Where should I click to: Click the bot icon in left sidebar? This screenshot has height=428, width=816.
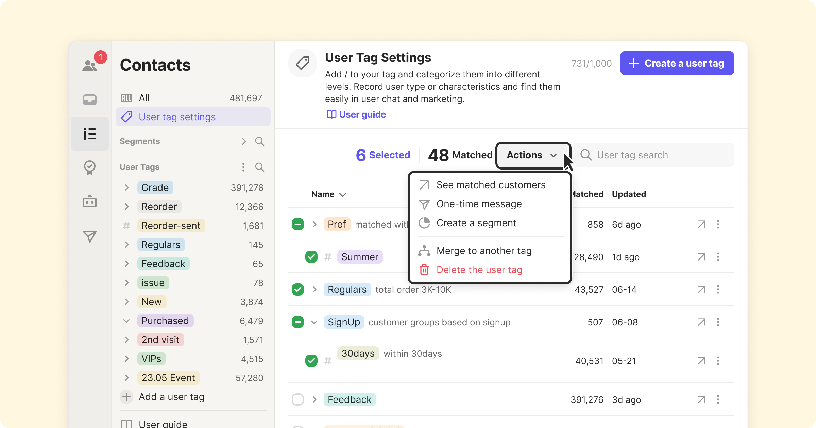(90, 201)
